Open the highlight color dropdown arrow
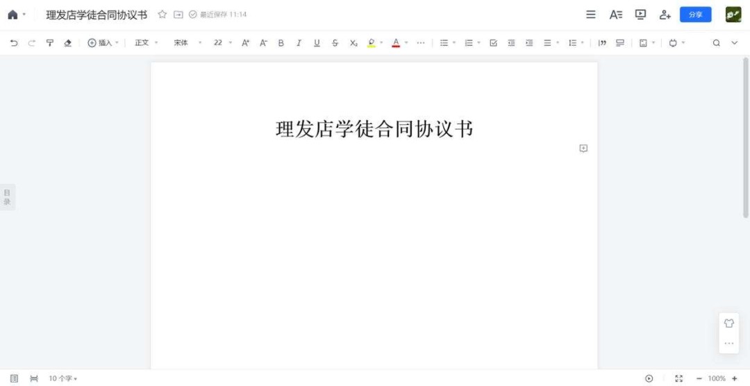The width and height of the screenshot is (750, 386). [x=382, y=43]
